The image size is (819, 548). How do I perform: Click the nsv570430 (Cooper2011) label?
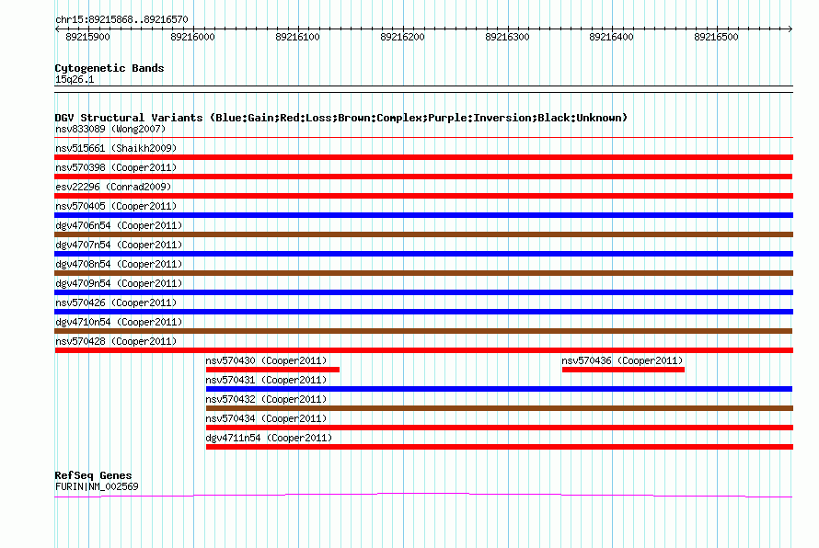pos(266,360)
